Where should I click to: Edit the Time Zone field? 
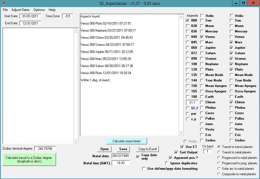68,16
